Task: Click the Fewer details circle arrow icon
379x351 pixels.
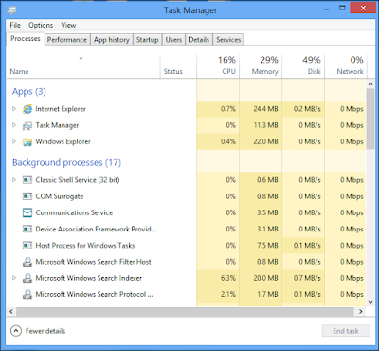Action: (16, 331)
